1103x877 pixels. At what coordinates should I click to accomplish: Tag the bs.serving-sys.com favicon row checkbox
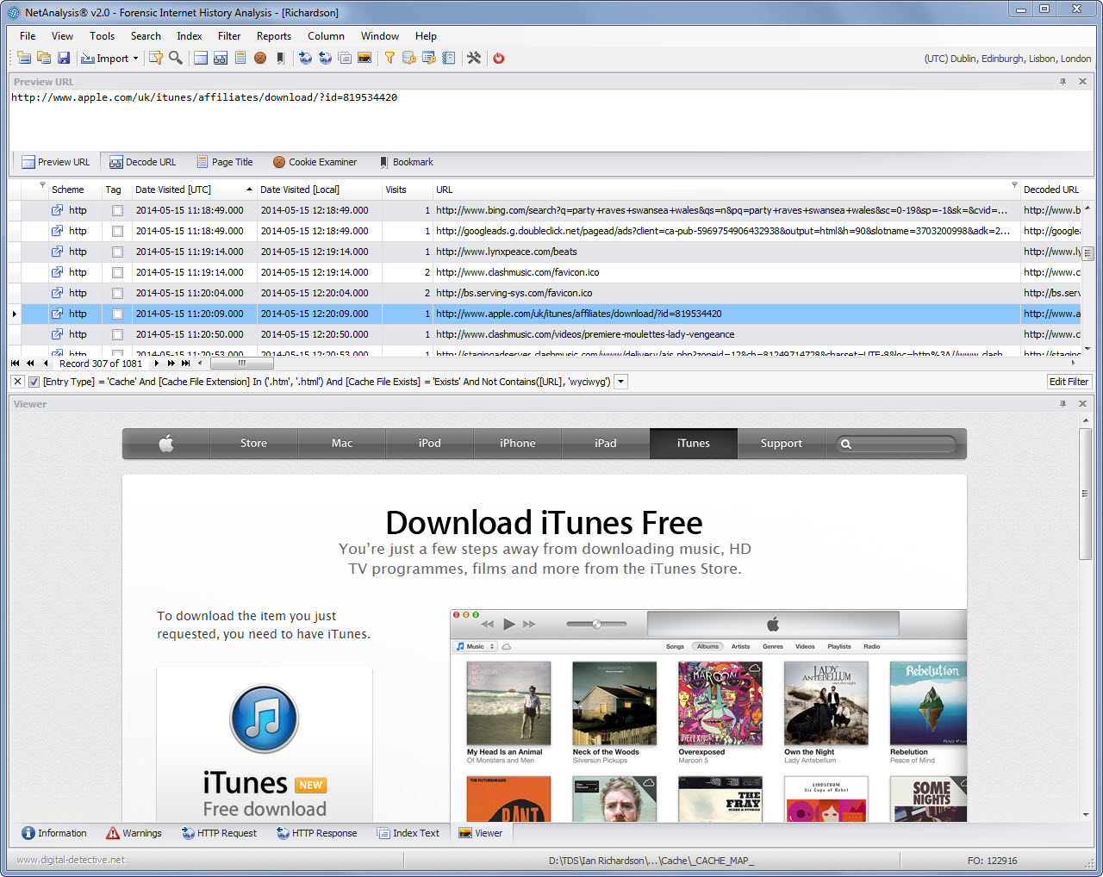point(117,293)
